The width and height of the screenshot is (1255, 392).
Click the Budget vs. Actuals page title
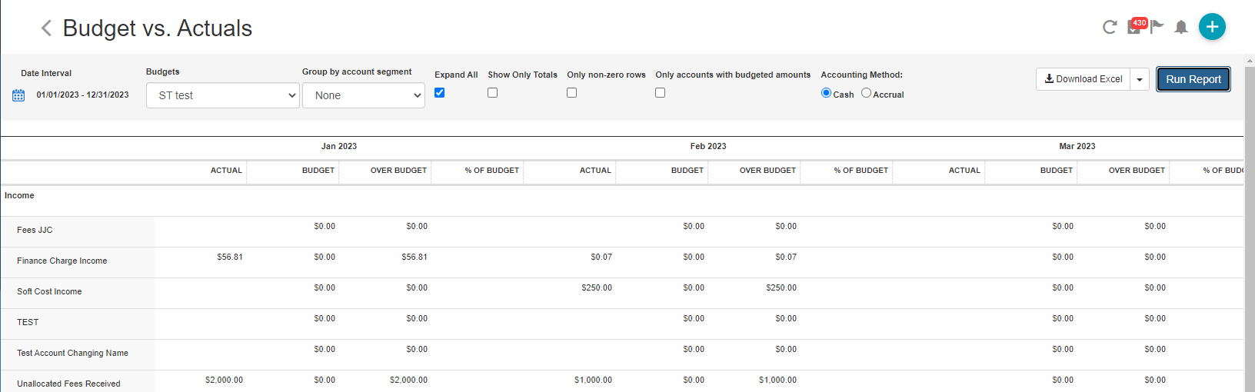point(158,28)
